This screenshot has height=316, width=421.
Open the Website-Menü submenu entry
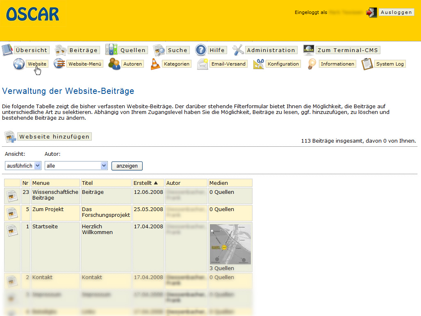coord(84,64)
